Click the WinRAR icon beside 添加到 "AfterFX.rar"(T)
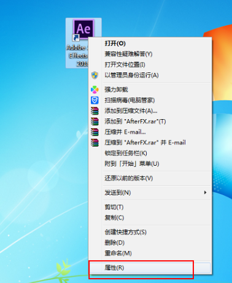 [x=95, y=122]
